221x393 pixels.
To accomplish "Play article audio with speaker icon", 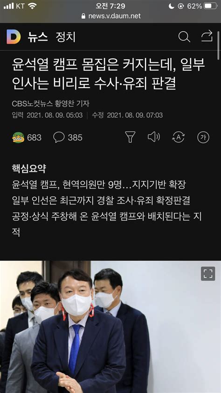I will pos(153,137).
